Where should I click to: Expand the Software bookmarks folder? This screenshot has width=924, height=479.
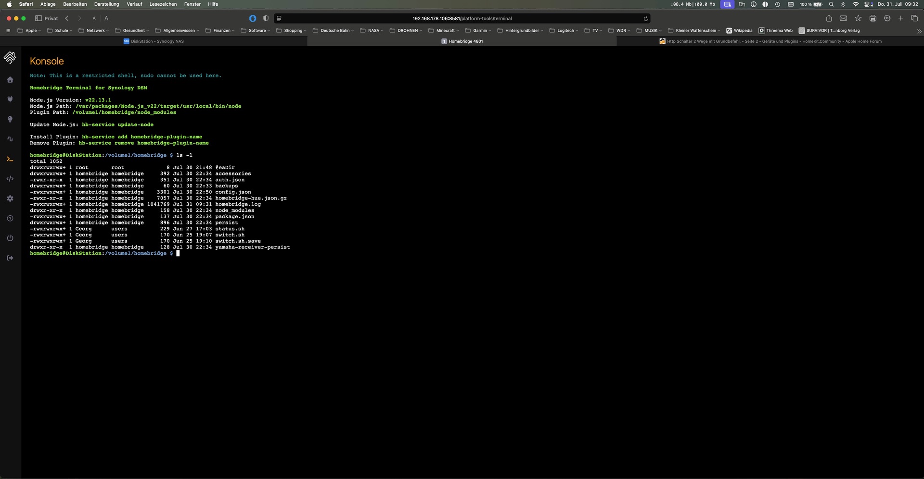click(x=257, y=31)
